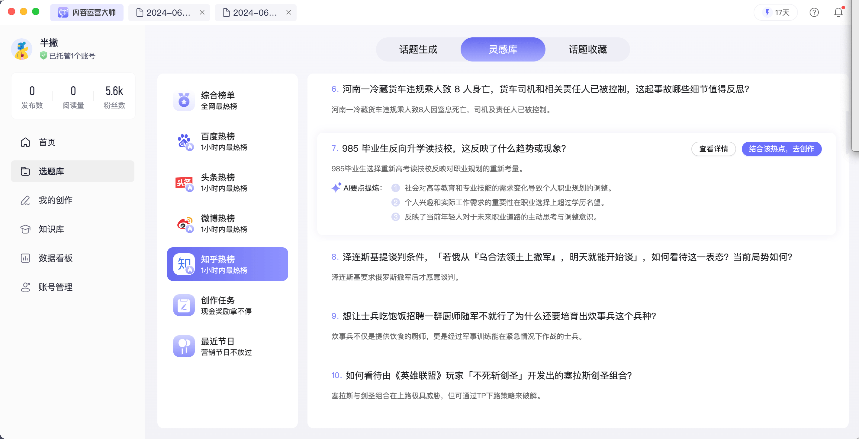Image resolution: width=859 pixels, height=439 pixels.
Task: Open the 创作任务 clipboard icon
Action: (x=184, y=305)
